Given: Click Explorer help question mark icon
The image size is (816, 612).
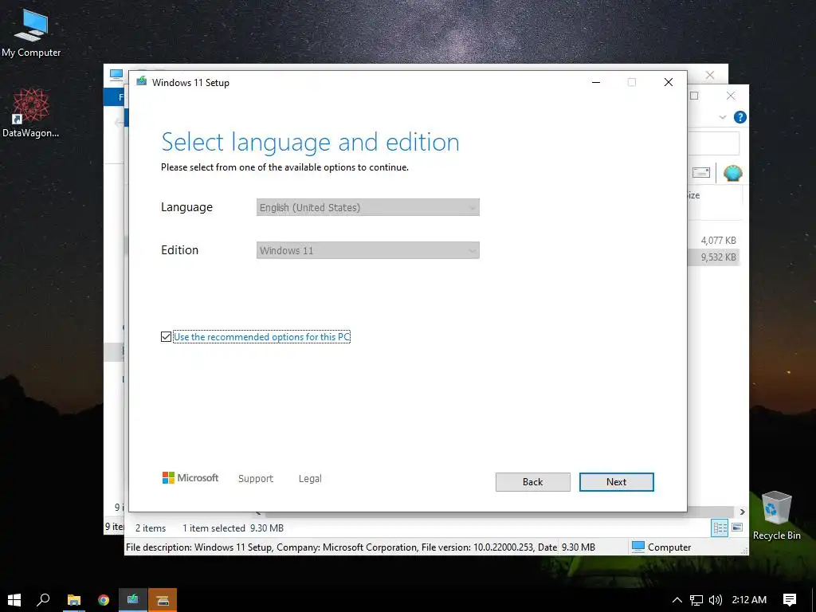Looking at the screenshot, I should (739, 117).
